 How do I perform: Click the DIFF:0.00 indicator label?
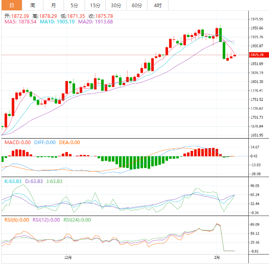pos(45,143)
